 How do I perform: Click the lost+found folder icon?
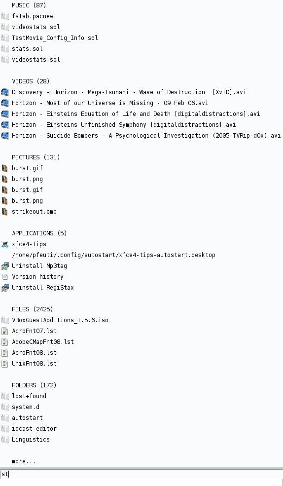pos(4,396)
